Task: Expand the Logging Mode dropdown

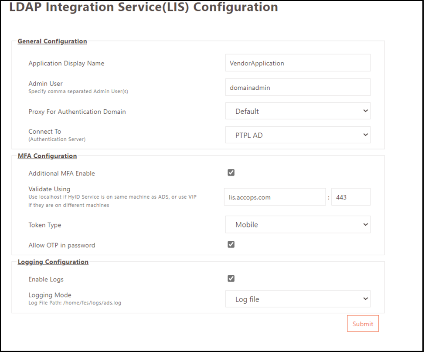Action: pyautogui.click(x=298, y=299)
